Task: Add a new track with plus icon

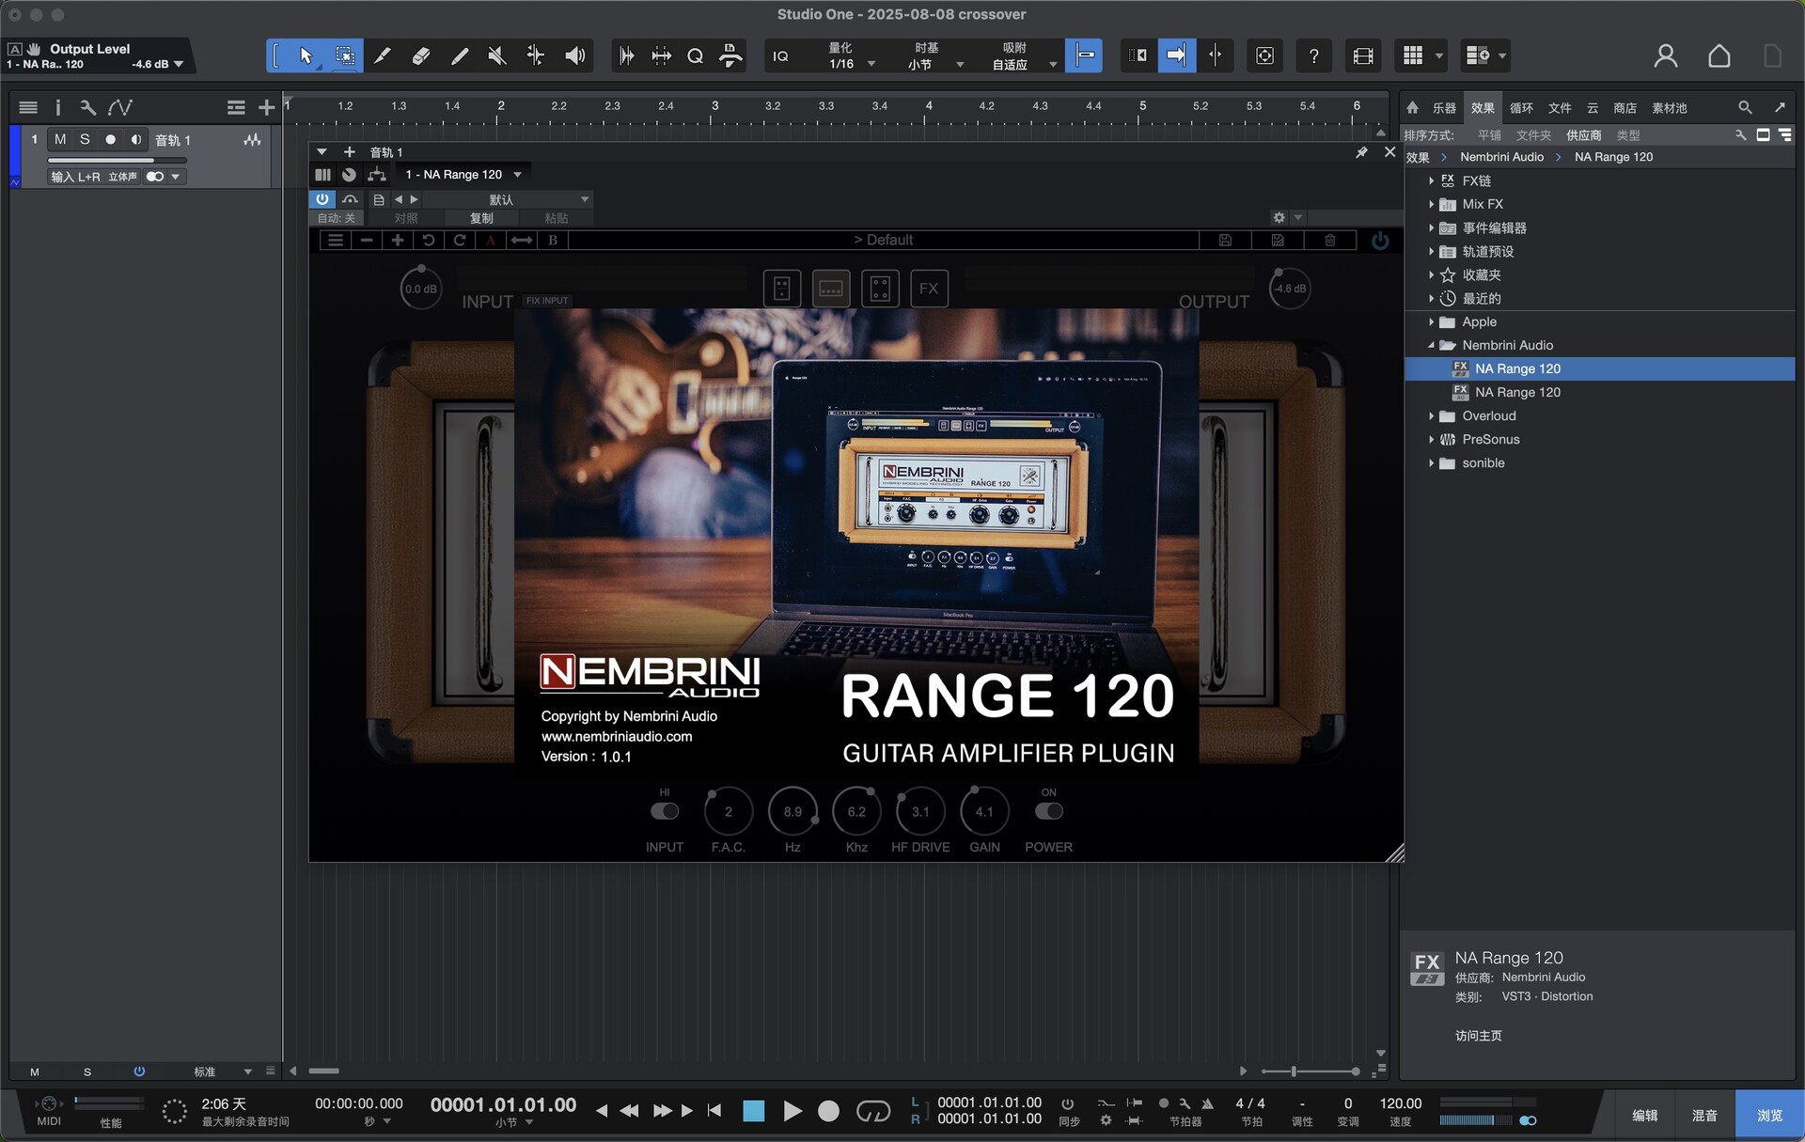Action: point(267,107)
